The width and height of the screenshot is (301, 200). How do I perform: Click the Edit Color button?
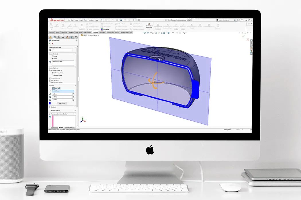point(62,103)
